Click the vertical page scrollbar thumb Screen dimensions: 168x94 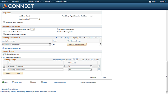167,76
